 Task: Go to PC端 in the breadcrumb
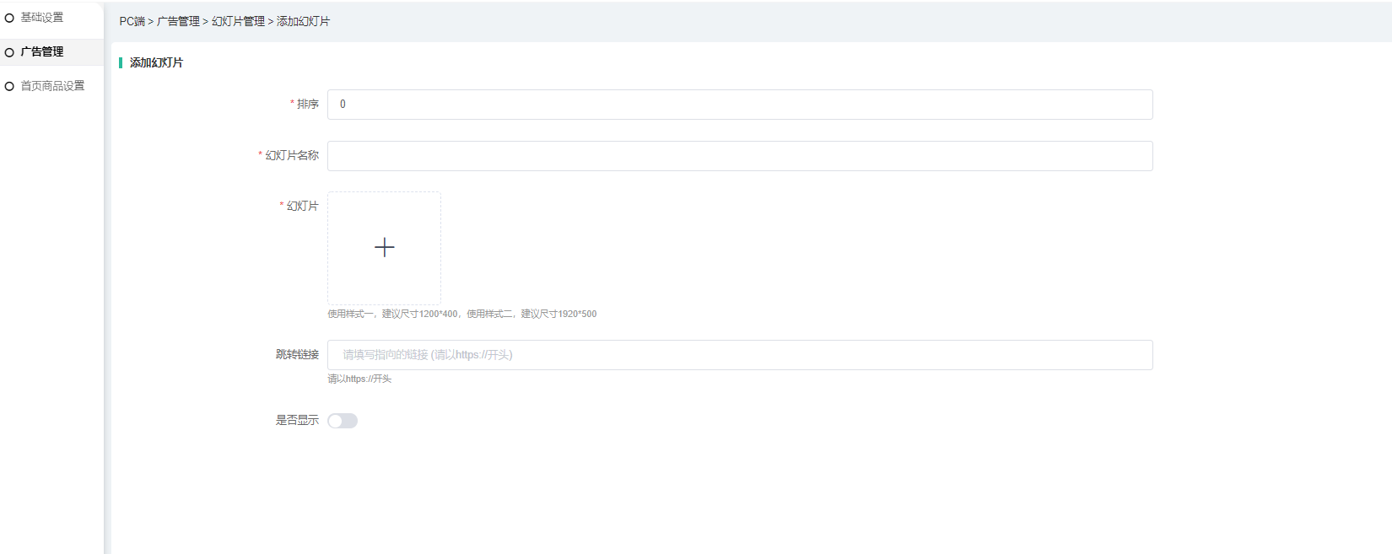(132, 21)
